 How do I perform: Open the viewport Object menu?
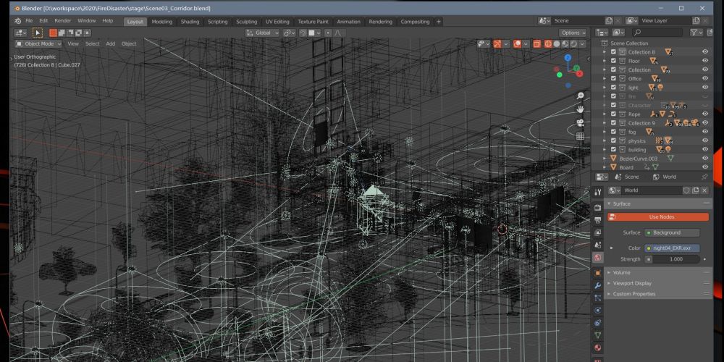coord(129,44)
